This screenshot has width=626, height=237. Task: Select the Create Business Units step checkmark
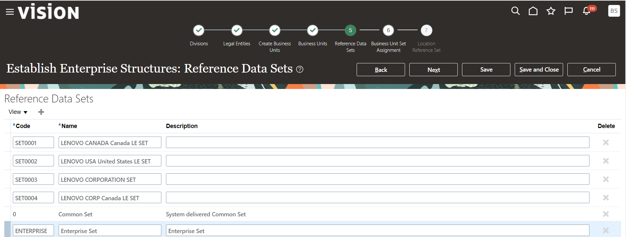tap(275, 30)
